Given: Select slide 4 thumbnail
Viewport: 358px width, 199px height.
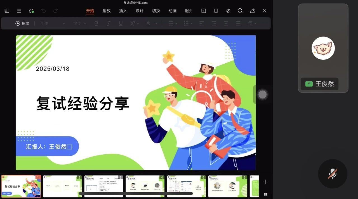Looking at the screenshot, I should [x=145, y=186].
